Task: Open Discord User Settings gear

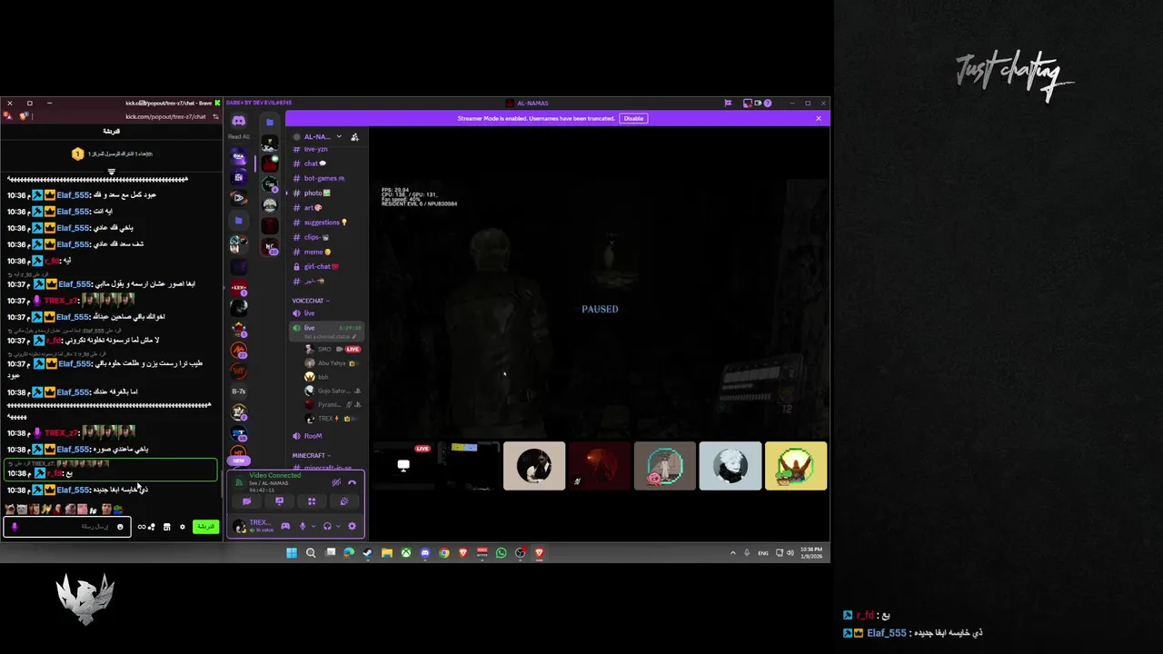Action: pyautogui.click(x=353, y=526)
